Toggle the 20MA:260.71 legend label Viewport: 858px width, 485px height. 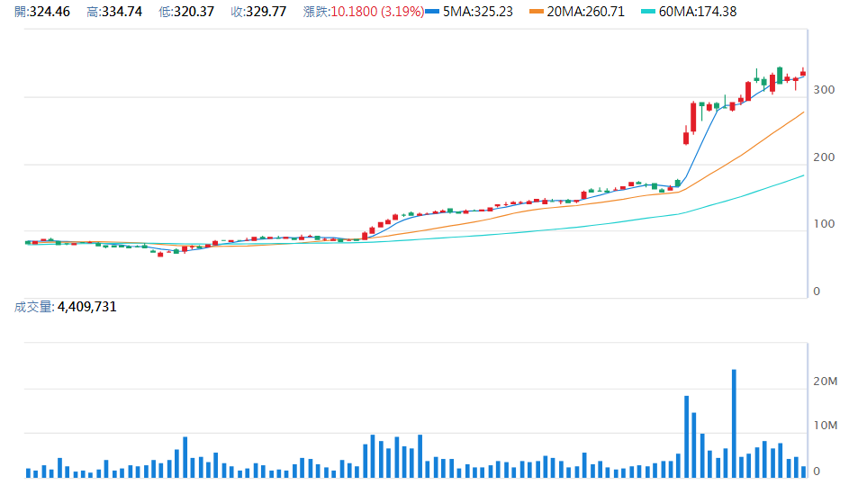pyautogui.click(x=592, y=12)
